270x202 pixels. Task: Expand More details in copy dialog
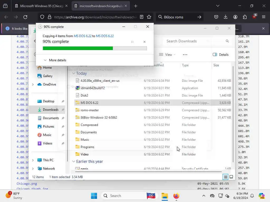(55, 60)
